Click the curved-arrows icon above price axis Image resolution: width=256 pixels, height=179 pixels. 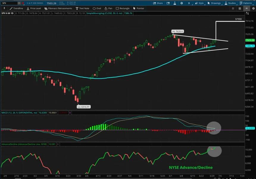247,13
